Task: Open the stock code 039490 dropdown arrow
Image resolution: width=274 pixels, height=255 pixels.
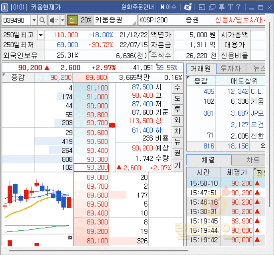Action: pos(33,20)
